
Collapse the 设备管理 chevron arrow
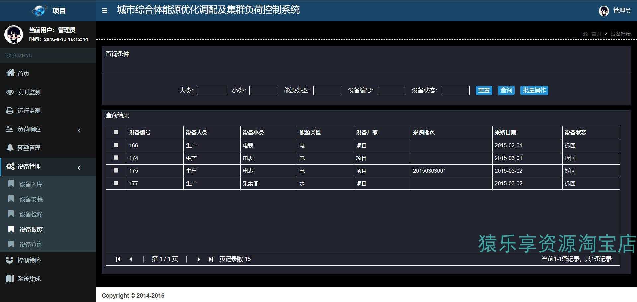point(79,168)
